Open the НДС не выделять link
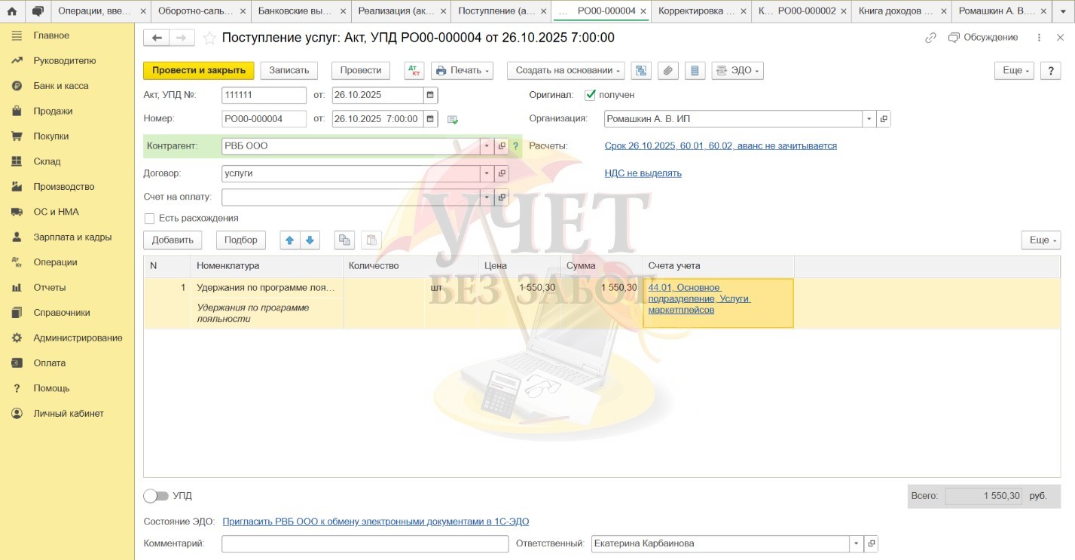The height and width of the screenshot is (560, 1075). (643, 173)
